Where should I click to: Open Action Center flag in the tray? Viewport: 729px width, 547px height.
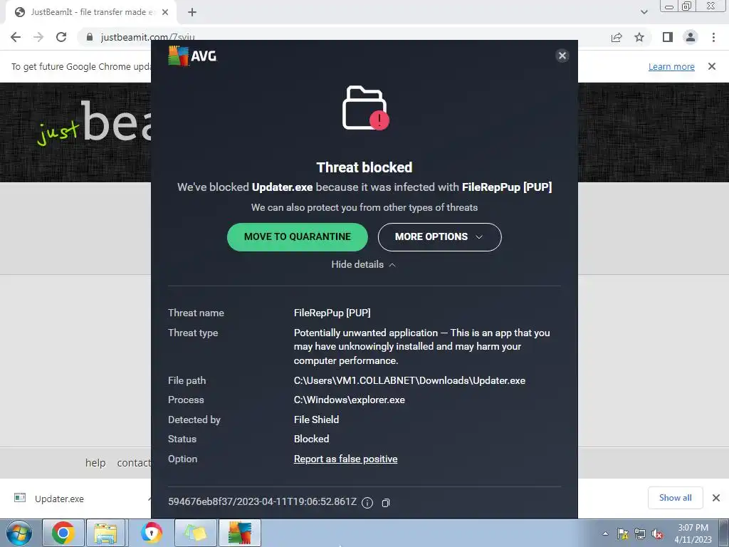(x=622, y=533)
